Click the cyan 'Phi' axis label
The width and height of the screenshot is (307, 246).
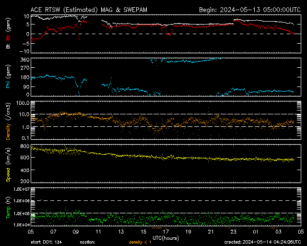click(x=8, y=84)
